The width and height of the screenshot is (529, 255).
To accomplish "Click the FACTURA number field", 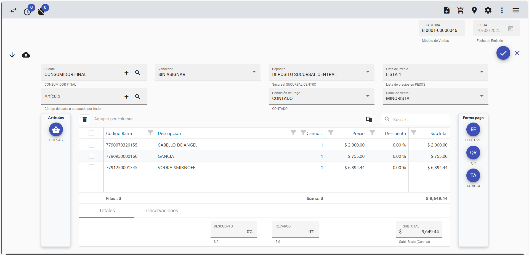I will coord(442,28).
